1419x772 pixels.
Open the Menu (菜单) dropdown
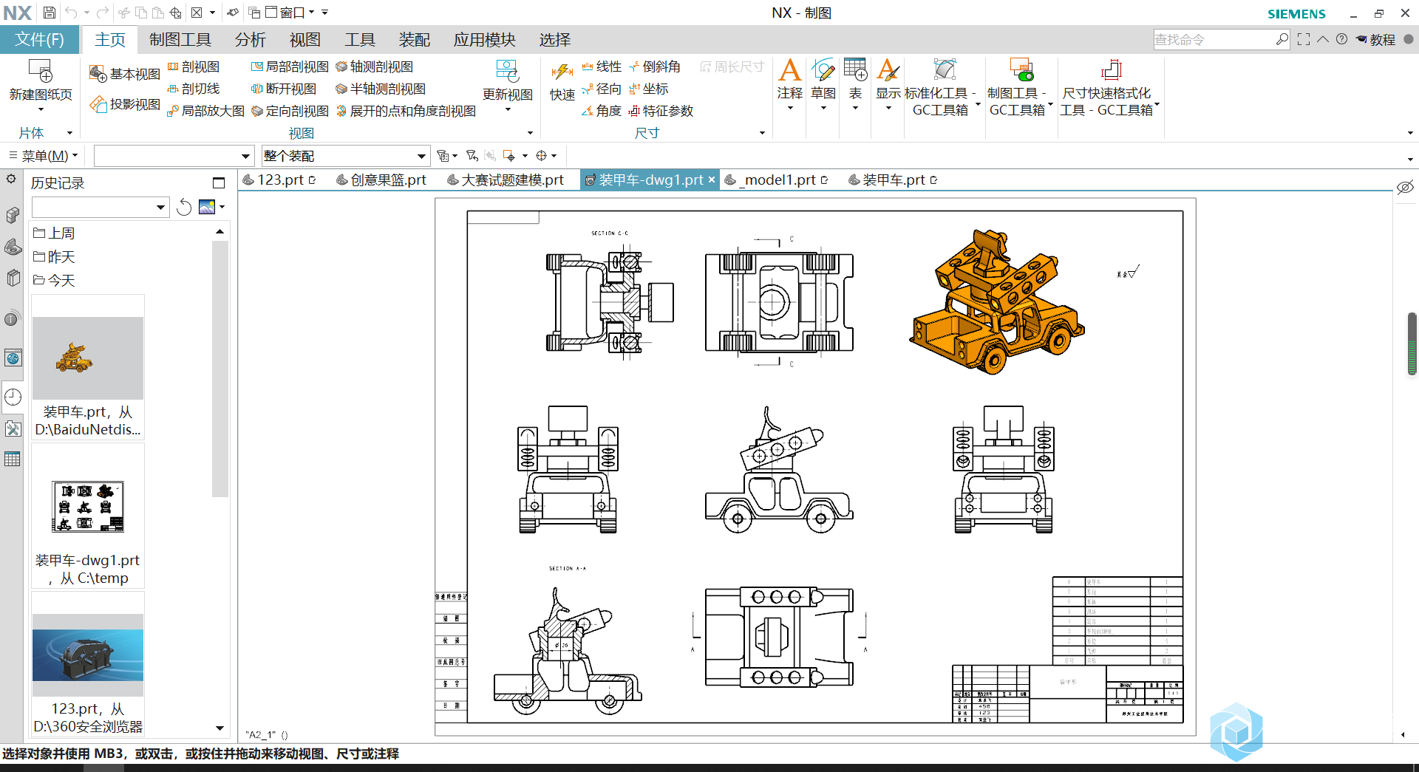(x=43, y=156)
